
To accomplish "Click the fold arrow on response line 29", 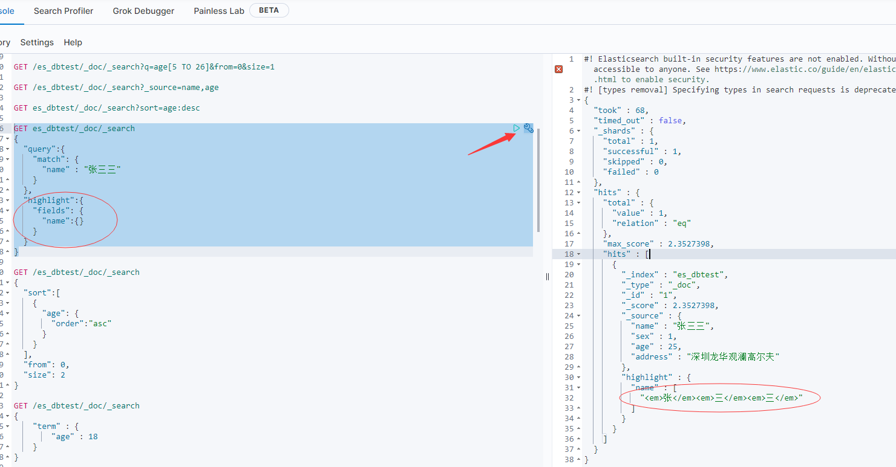I will point(578,367).
